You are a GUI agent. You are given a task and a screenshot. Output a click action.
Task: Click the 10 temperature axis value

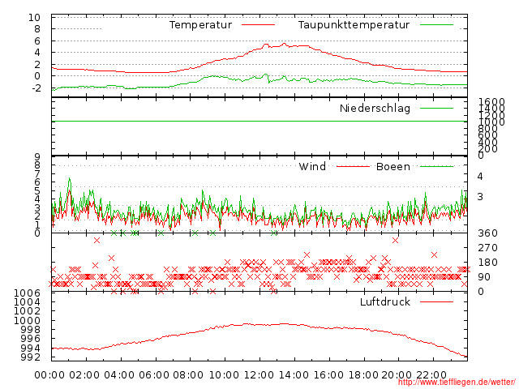click(34, 18)
